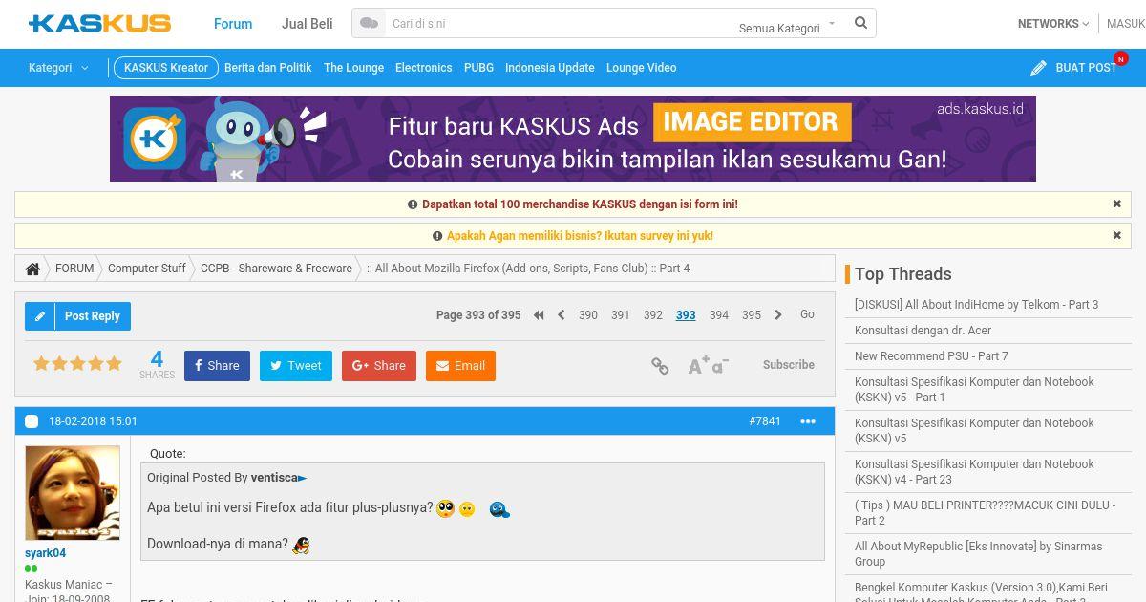
Task: Click syark04's avatar image
Action: [x=73, y=493]
